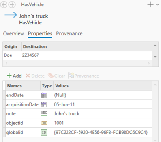Click the Delete button in the property toolbar
The width and height of the screenshot is (161, 142).
[x=35, y=76]
